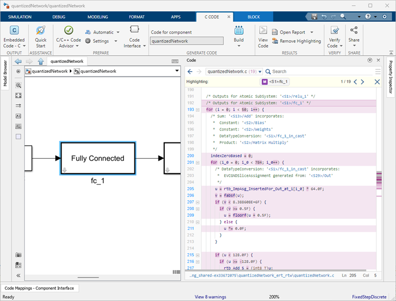Toggle fold marker at line 207

(x=198, y=202)
